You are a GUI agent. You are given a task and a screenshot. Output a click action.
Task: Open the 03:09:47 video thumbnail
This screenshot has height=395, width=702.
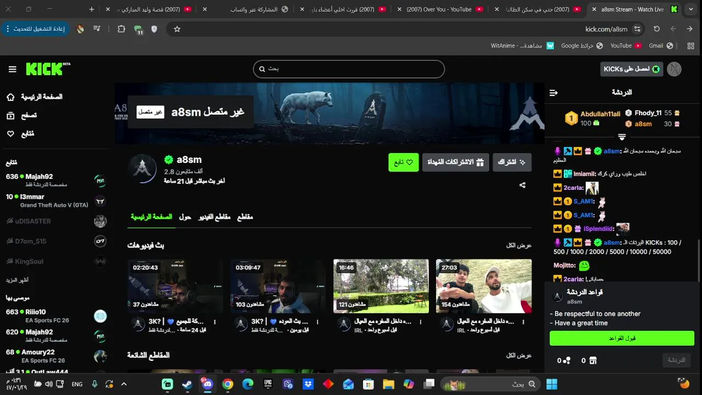(278, 286)
